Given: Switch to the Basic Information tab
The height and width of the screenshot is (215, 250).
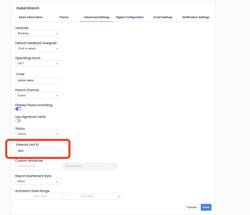Looking at the screenshot, I should pos(31,17).
